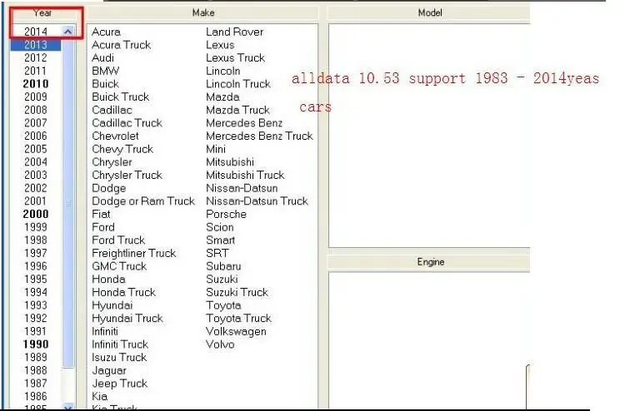This screenshot has height=411, width=620.
Task: Choose Freightliner Truck make
Action: pos(133,253)
